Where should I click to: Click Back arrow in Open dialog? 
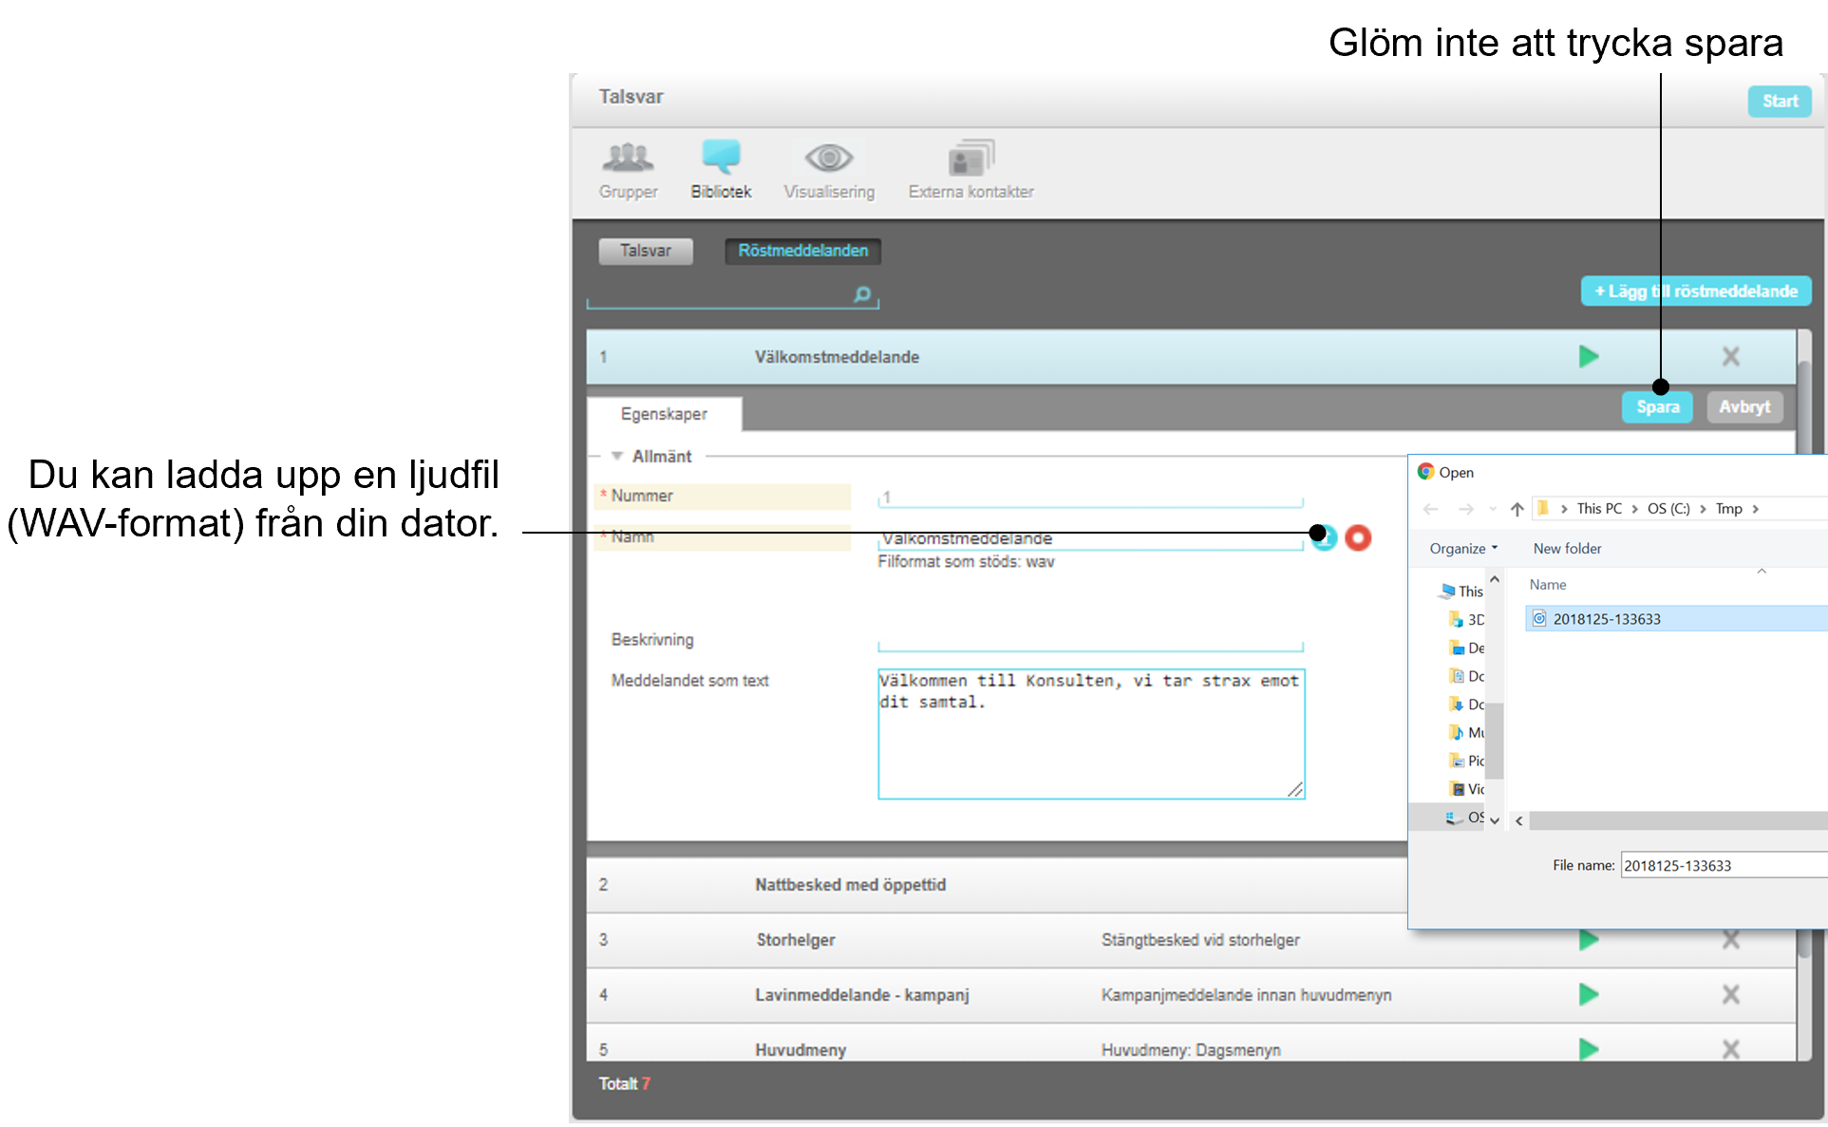coord(1431,509)
